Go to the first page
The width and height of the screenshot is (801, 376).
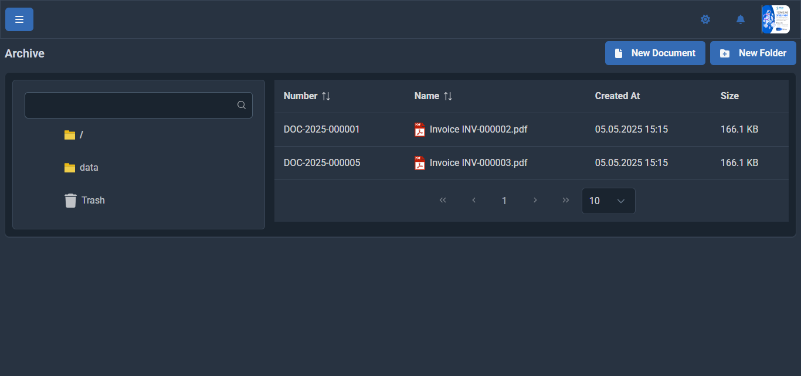coord(443,201)
